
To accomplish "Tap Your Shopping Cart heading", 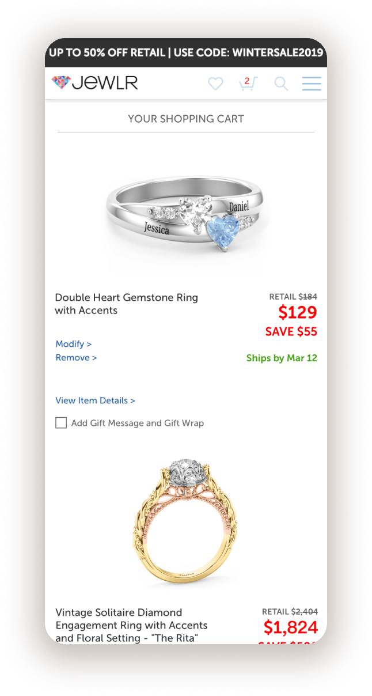I will pos(186,119).
